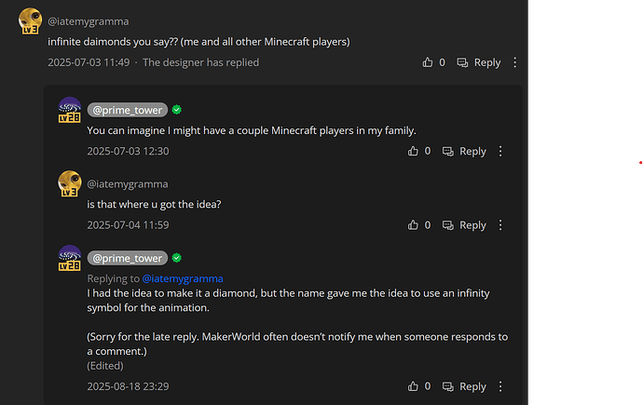
Task: Click iatemygramma avatar on top comment
Action: (30, 20)
